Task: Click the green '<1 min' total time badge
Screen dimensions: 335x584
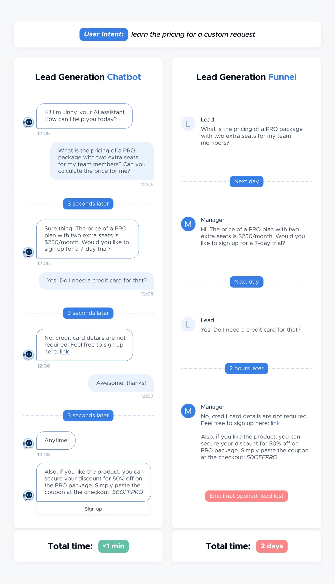Action: pos(113,546)
